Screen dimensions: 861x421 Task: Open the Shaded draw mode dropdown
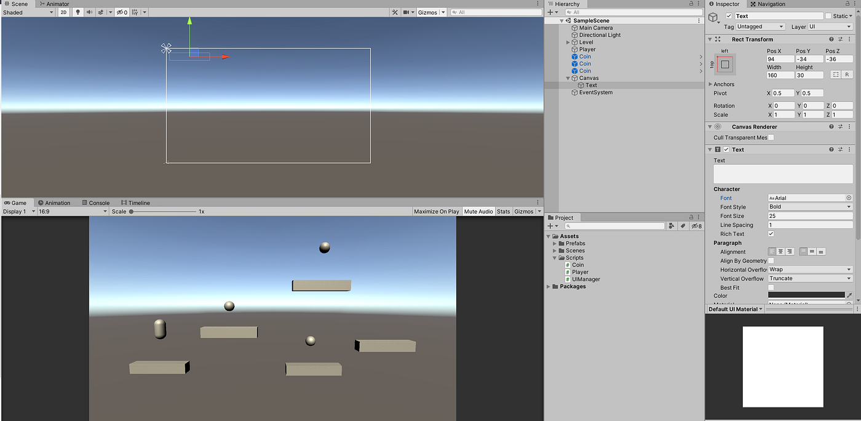26,12
